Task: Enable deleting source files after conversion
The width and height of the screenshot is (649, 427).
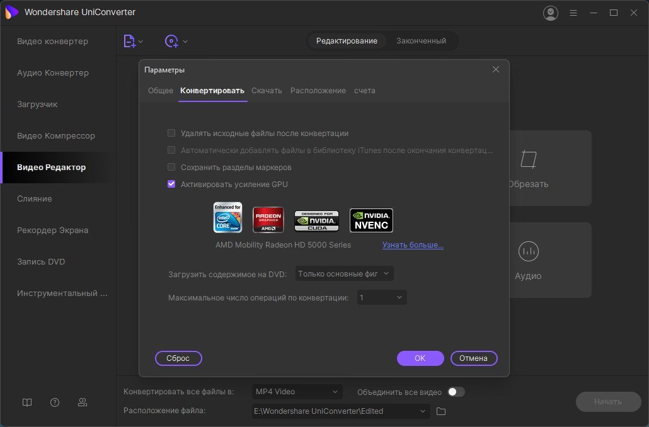Action: [x=171, y=134]
